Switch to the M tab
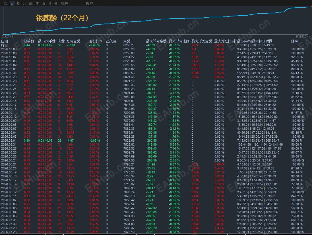 (x=49, y=3)
